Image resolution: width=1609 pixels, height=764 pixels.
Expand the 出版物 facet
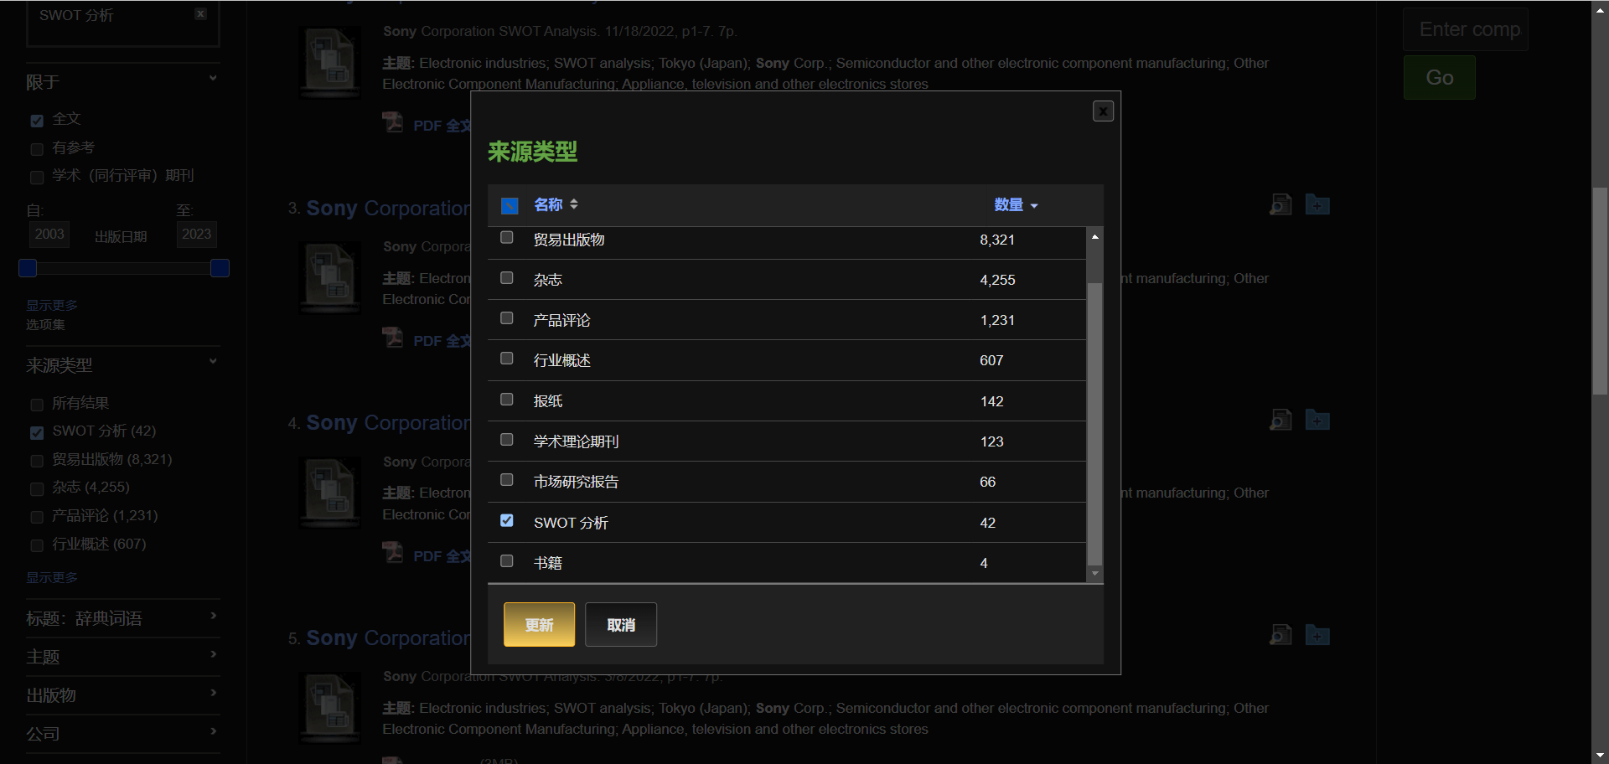pyautogui.click(x=122, y=695)
